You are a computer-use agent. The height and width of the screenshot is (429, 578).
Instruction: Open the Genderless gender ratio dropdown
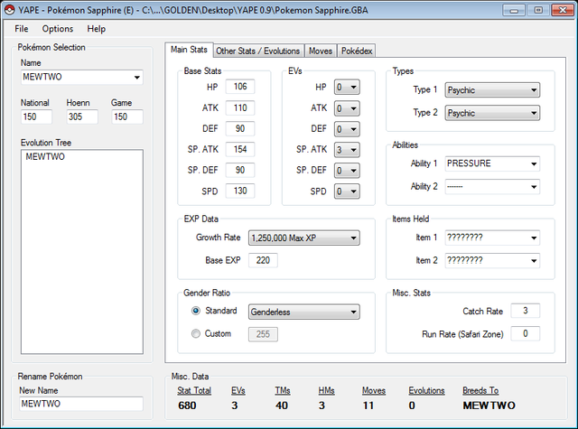tap(303, 312)
